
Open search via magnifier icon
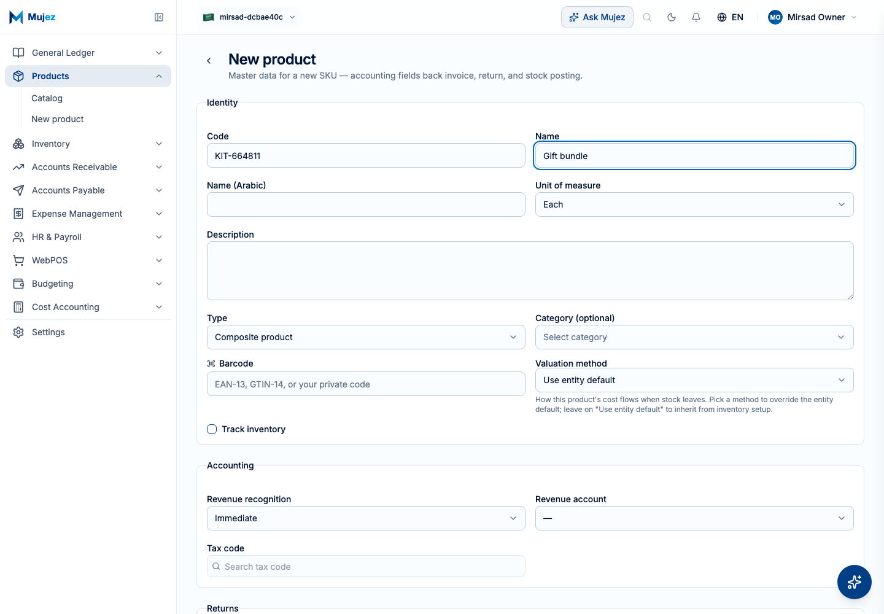(x=647, y=17)
